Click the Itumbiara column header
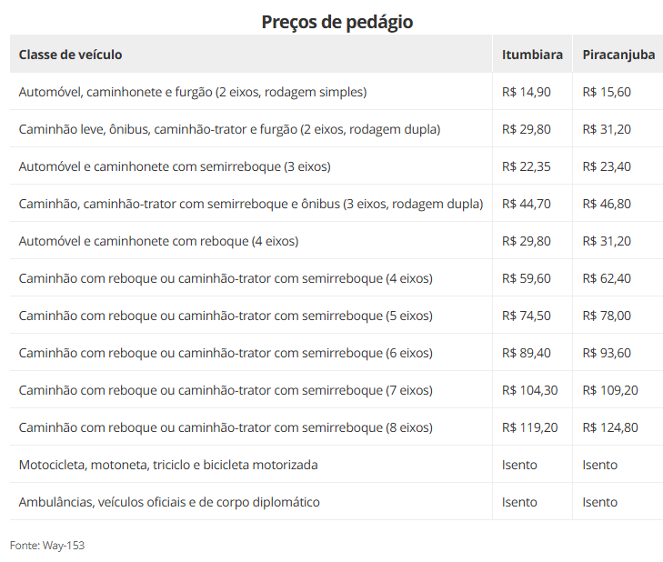The height and width of the screenshot is (562, 663). 532,55
